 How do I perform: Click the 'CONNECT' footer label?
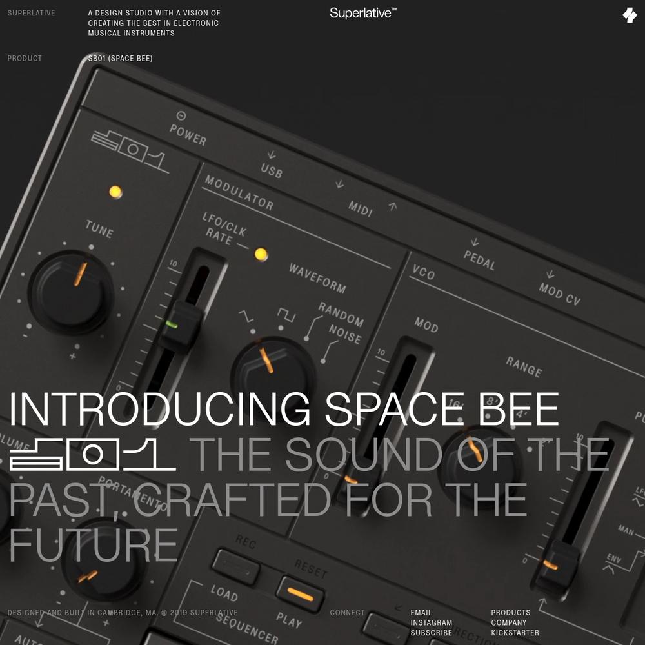pyautogui.click(x=347, y=613)
